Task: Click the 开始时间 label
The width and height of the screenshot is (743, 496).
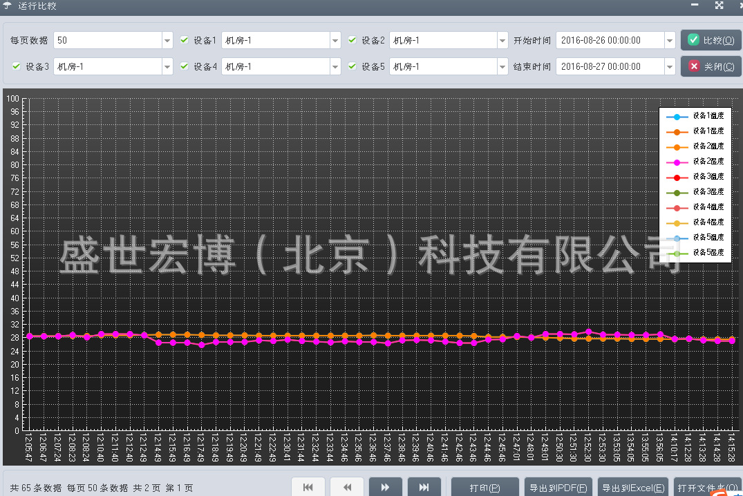Action: pyautogui.click(x=532, y=40)
